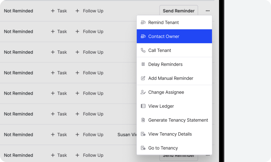
Task: Click the plus icon beside Follow Up in fourth row
Action: (77, 73)
